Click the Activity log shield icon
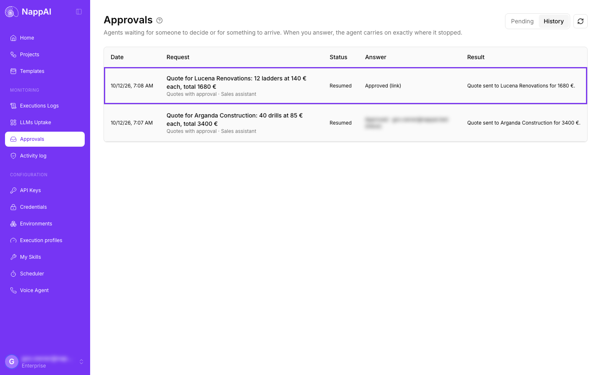Viewport: 601px width, 375px height. pyautogui.click(x=13, y=156)
